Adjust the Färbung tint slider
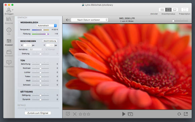 click(x=40, y=34)
